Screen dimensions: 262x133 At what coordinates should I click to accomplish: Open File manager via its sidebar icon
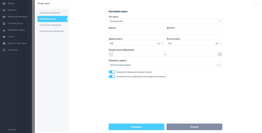[x=4, y=17]
